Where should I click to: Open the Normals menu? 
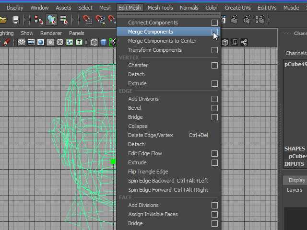(189, 8)
